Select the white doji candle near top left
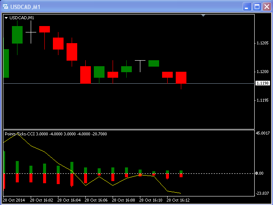 (31, 32)
